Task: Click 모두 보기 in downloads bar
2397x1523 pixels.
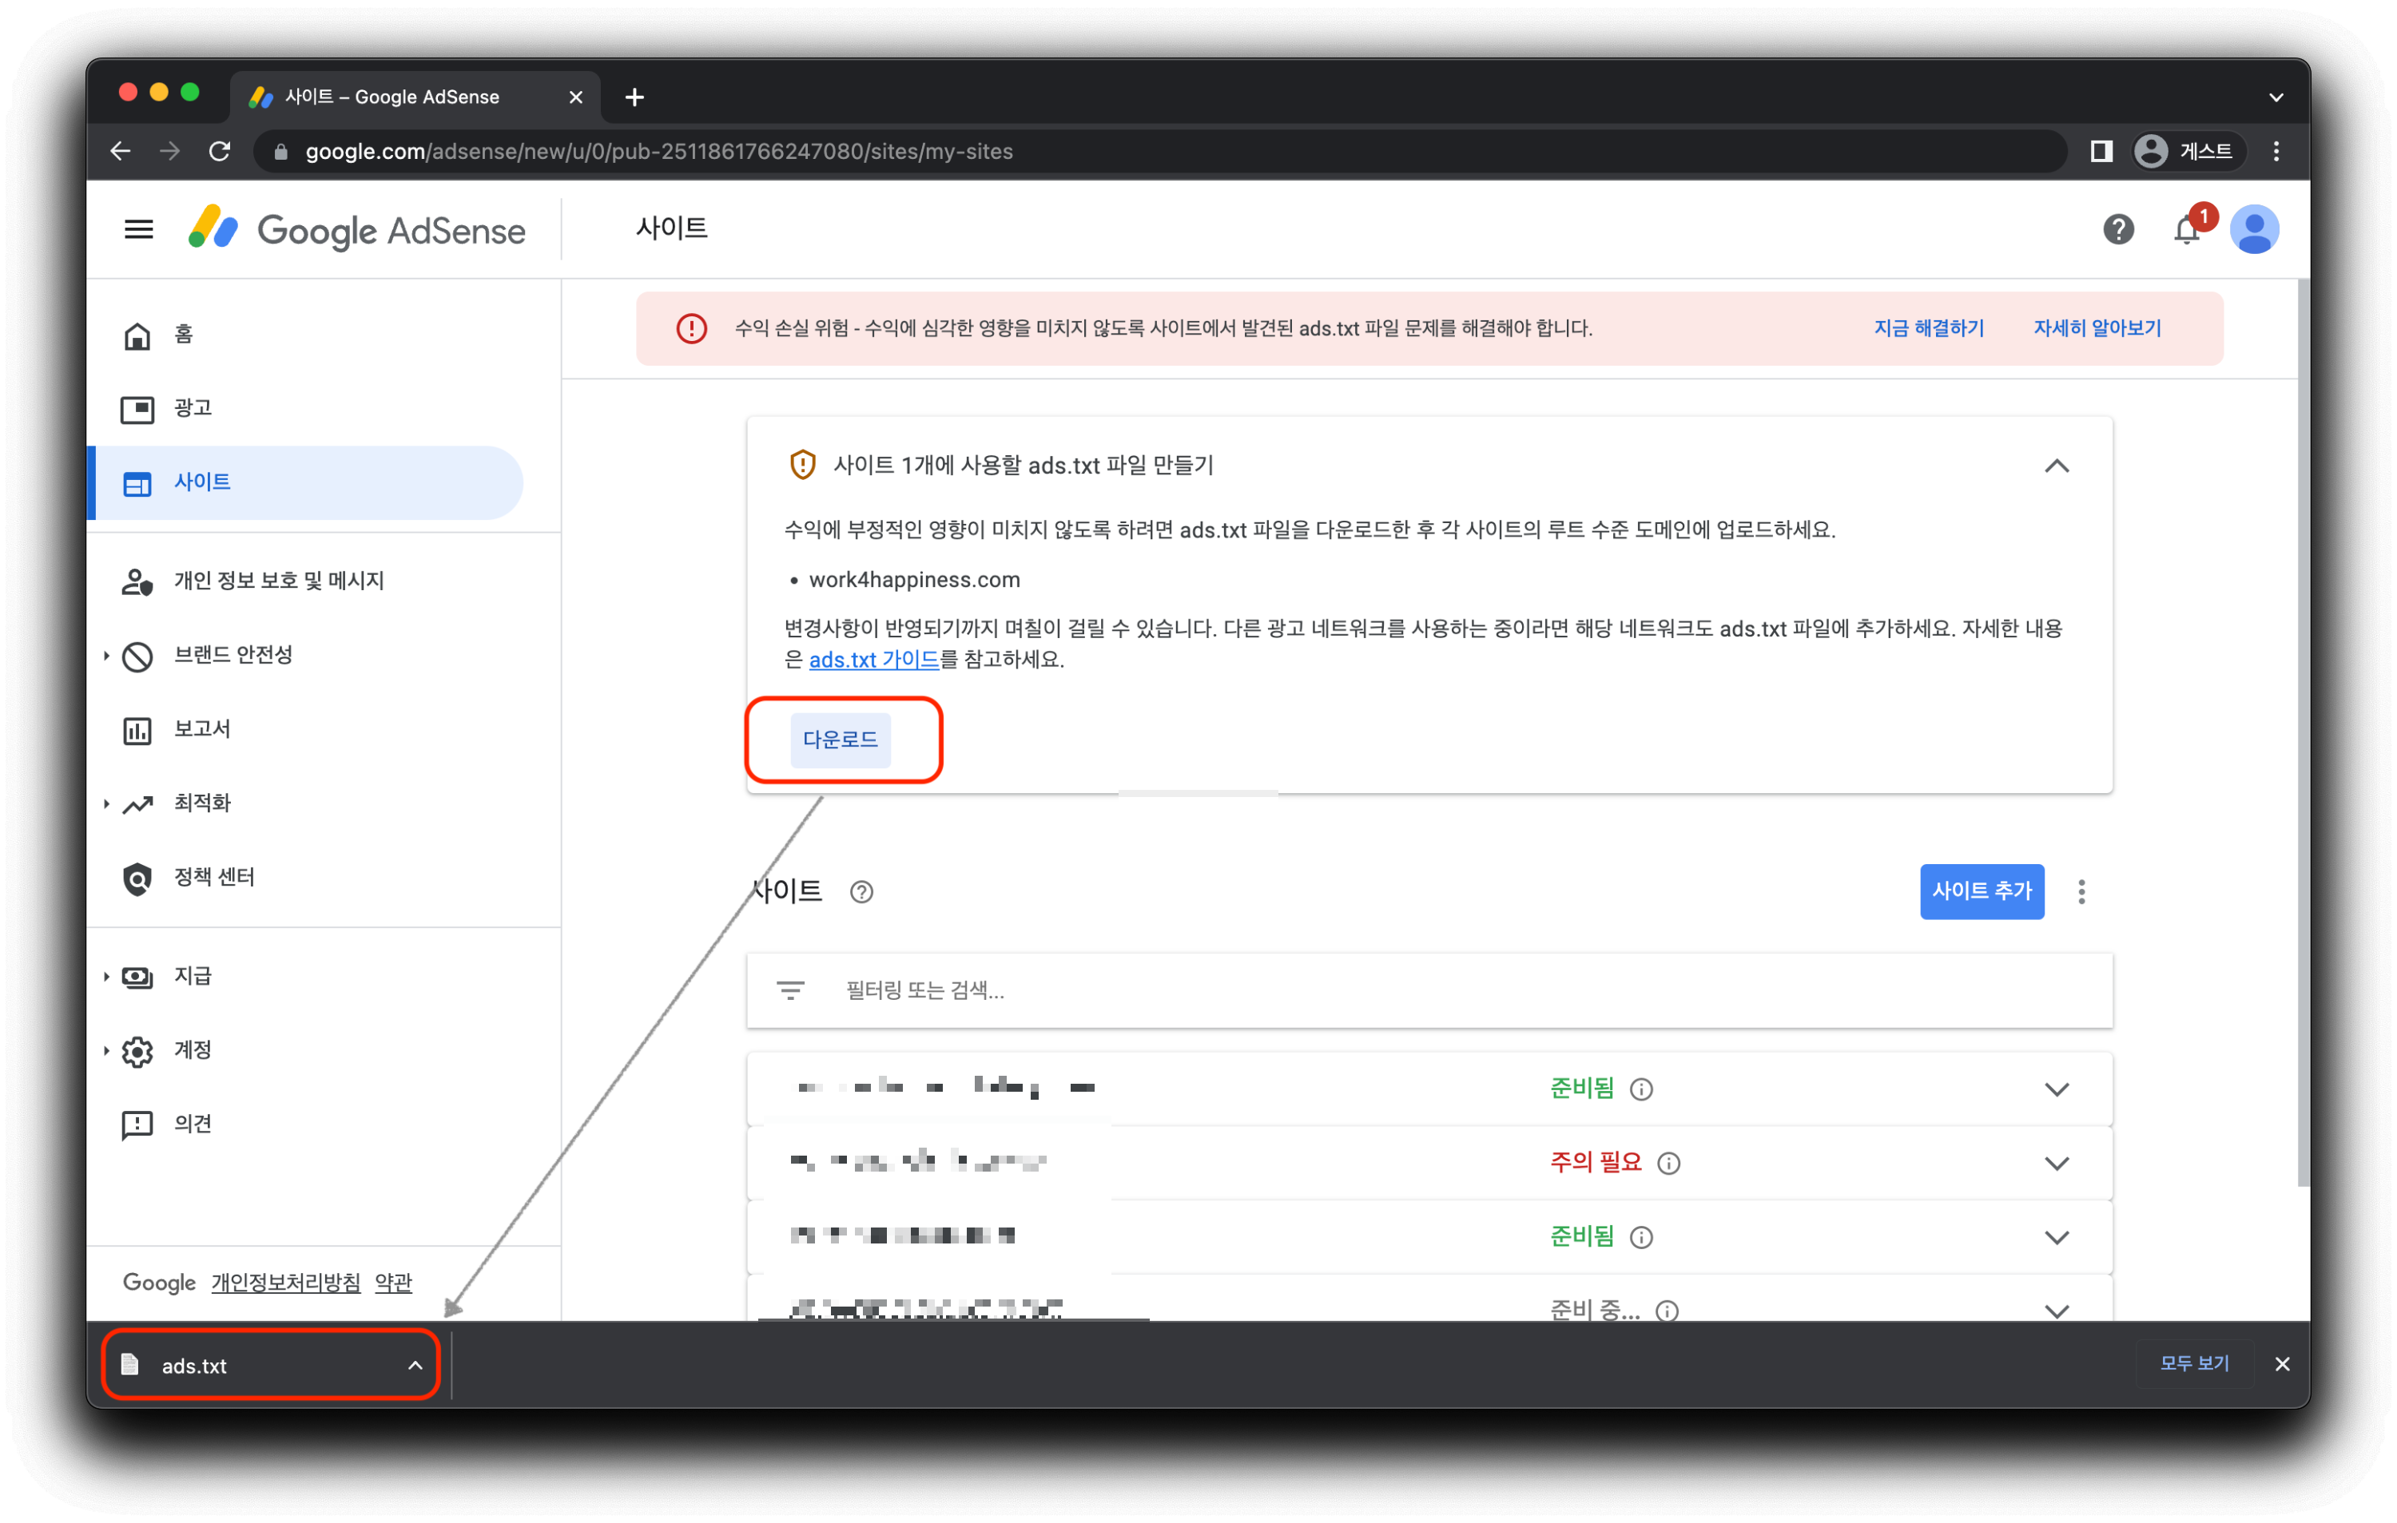Action: 2193,1364
